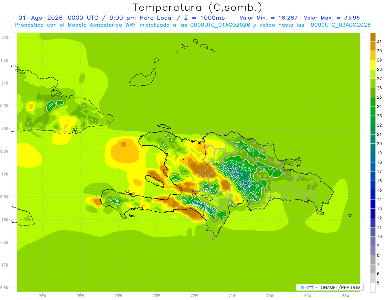
Task: Click the "31" colorbar scale label
Action: tap(380, 41)
